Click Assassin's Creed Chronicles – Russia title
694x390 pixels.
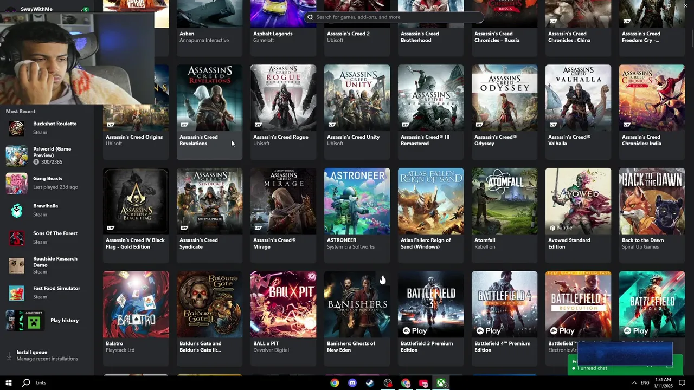[497, 37]
